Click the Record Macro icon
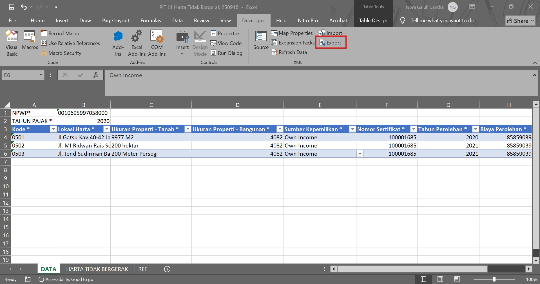Image resolution: width=540 pixels, height=284 pixels. 44,33
